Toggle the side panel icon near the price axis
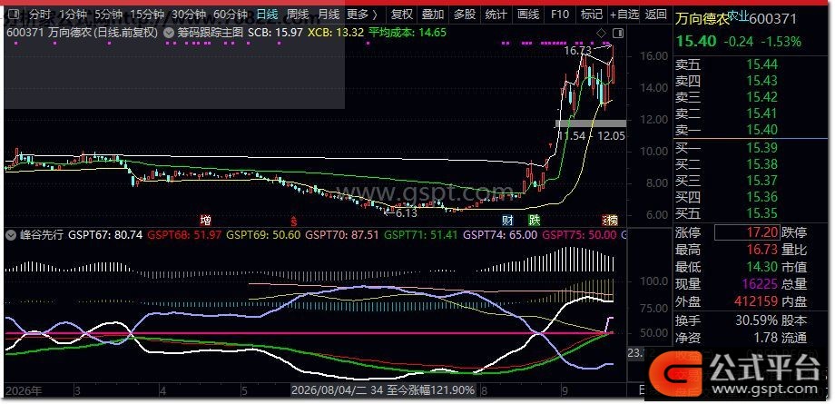Viewport: 835px width, 404px height. click(x=618, y=33)
